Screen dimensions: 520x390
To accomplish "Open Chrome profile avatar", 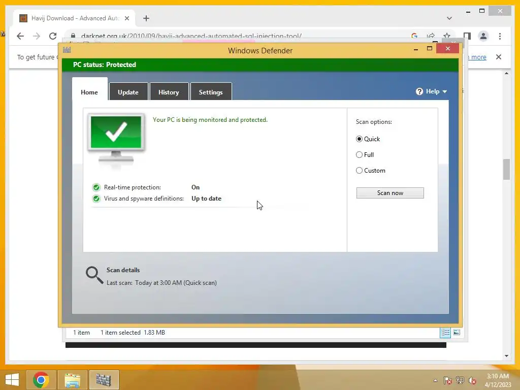I will click(483, 36).
